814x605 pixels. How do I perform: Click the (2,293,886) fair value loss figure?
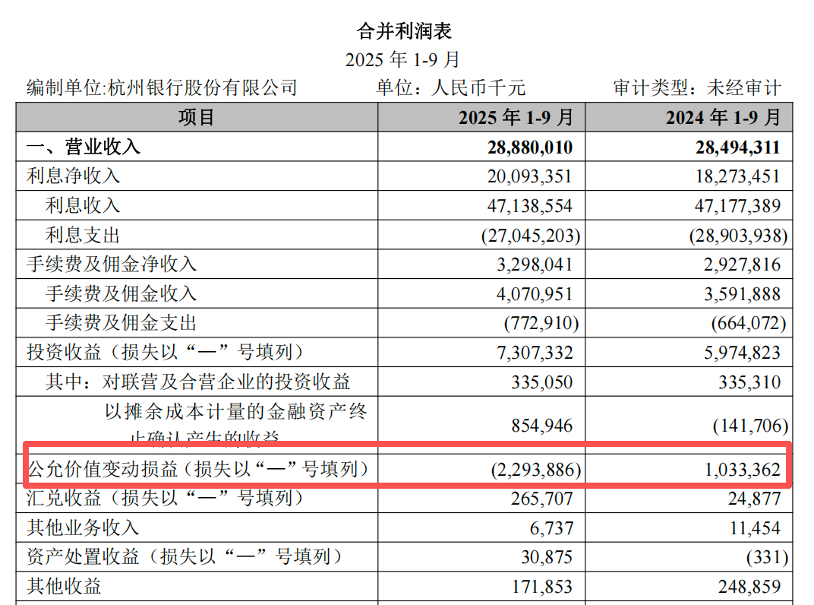(x=536, y=470)
